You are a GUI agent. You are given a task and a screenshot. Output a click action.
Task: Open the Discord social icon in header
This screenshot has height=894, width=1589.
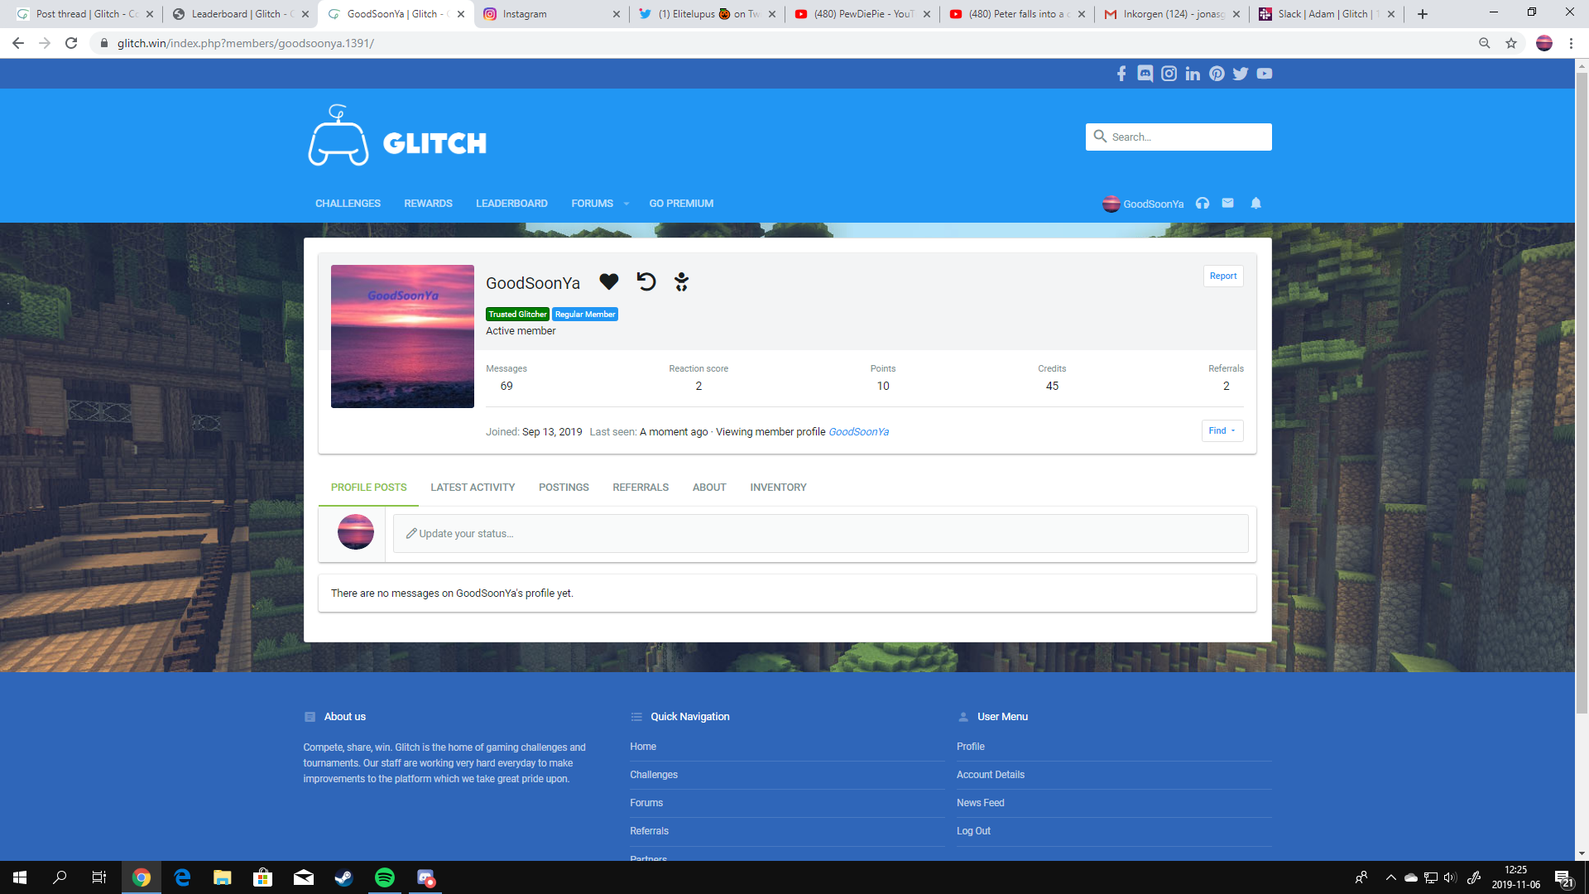(1145, 74)
